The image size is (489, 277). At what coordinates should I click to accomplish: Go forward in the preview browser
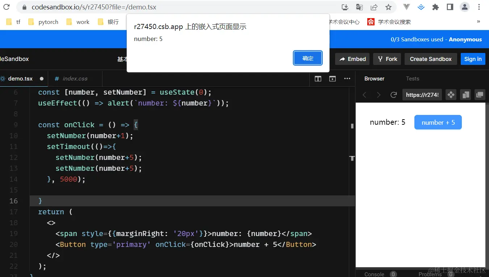tap(379, 95)
